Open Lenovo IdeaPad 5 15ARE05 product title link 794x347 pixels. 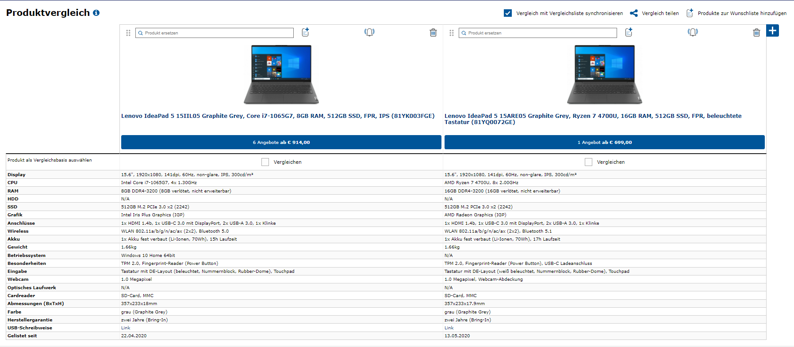pyautogui.click(x=593, y=119)
